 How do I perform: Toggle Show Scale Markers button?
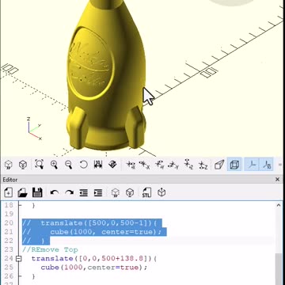pyautogui.click(x=267, y=165)
